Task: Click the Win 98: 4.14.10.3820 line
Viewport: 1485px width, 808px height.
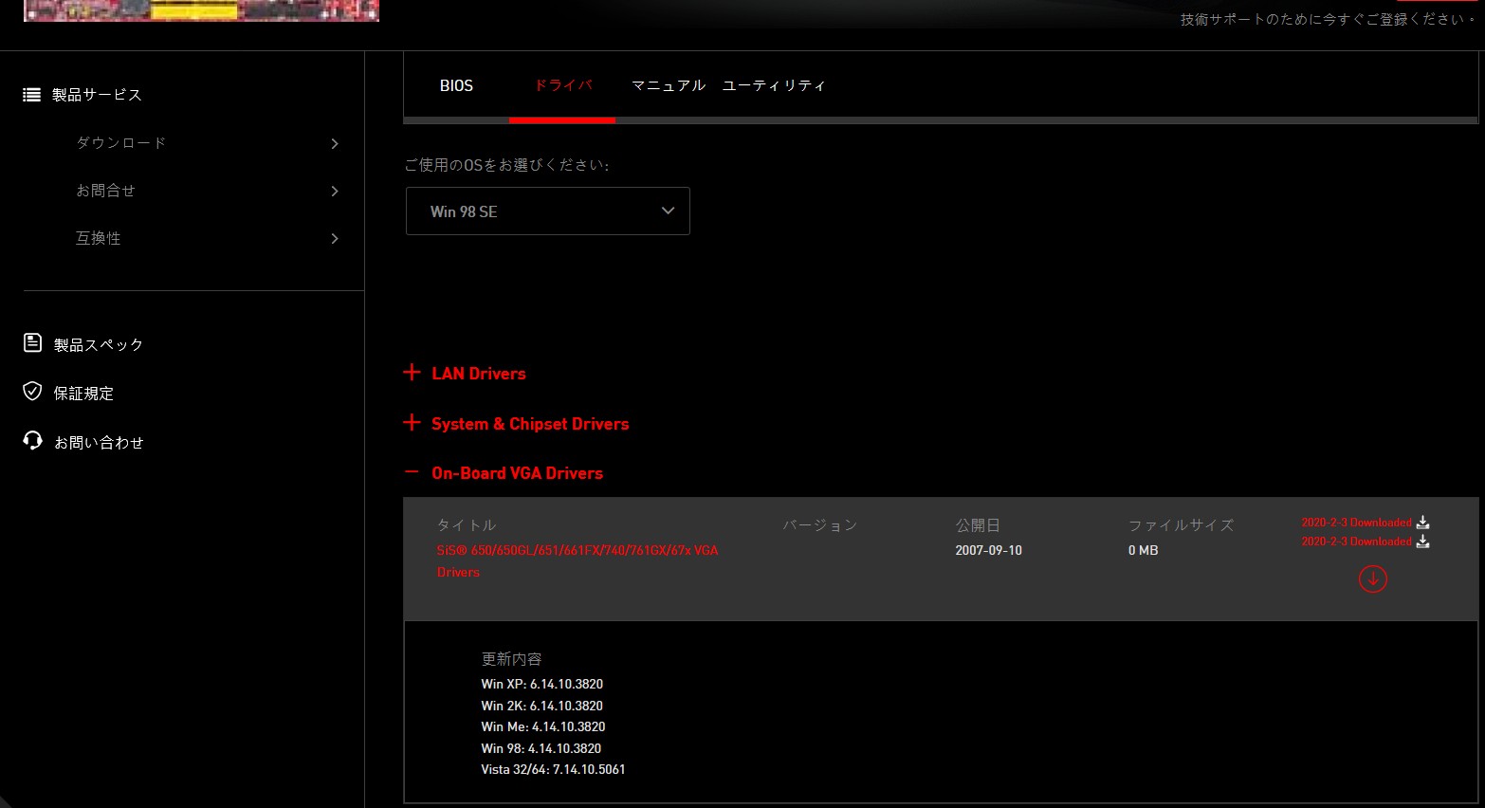Action: pyautogui.click(x=541, y=748)
